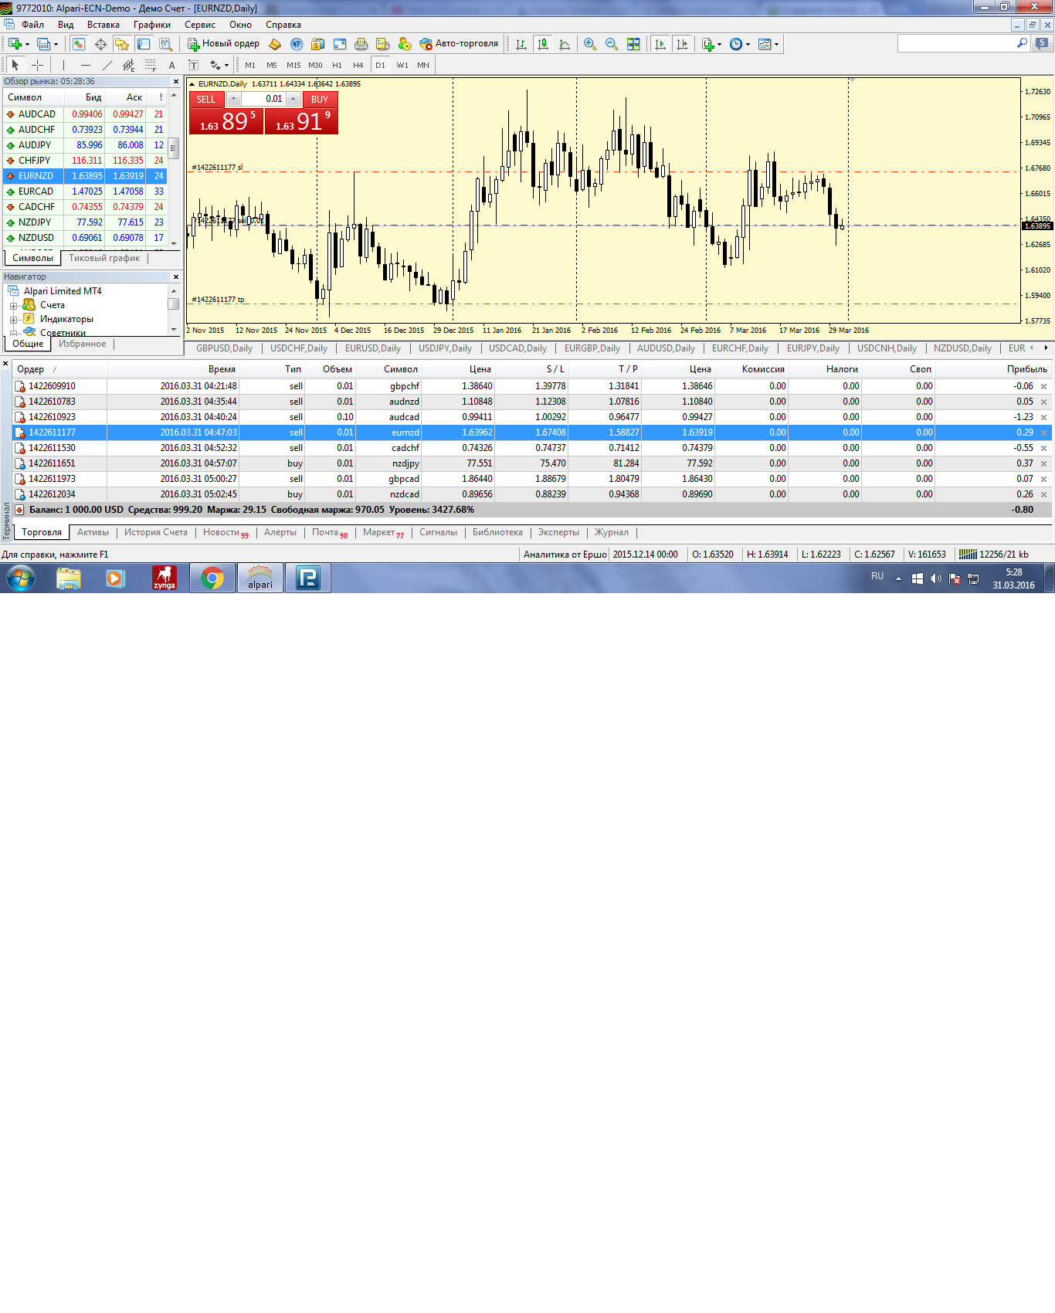
Task: Click the volume speaker tray icon
Action: coord(936,578)
